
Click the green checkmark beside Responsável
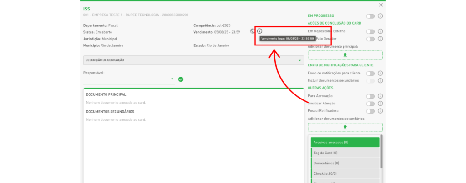coord(181,79)
